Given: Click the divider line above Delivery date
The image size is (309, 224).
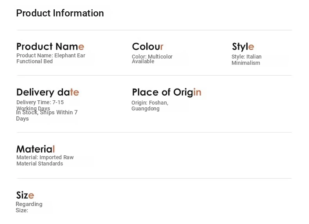Looking at the screenshot, I should [x=154, y=75].
